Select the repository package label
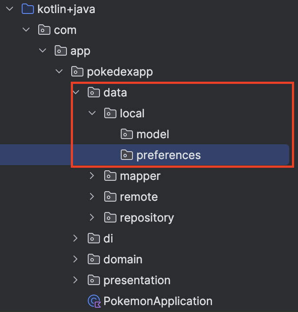This screenshot has height=312, width=298. pos(147,218)
